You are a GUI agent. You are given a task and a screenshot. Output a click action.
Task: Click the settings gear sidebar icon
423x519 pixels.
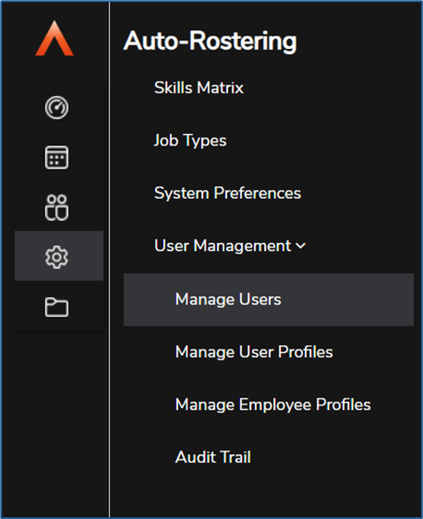(x=57, y=257)
